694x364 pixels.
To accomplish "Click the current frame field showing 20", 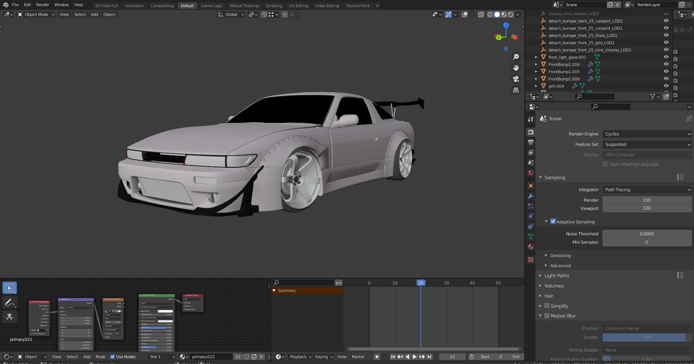I will click(x=452, y=357).
